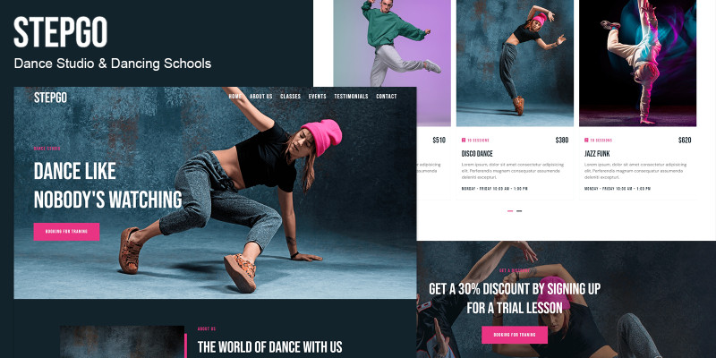Click the pink Booking for Training hero button
This screenshot has width=716, height=358.
click(66, 232)
